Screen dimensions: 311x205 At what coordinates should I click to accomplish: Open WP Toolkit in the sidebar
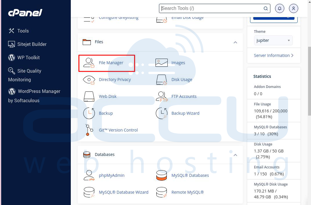coord(28,57)
